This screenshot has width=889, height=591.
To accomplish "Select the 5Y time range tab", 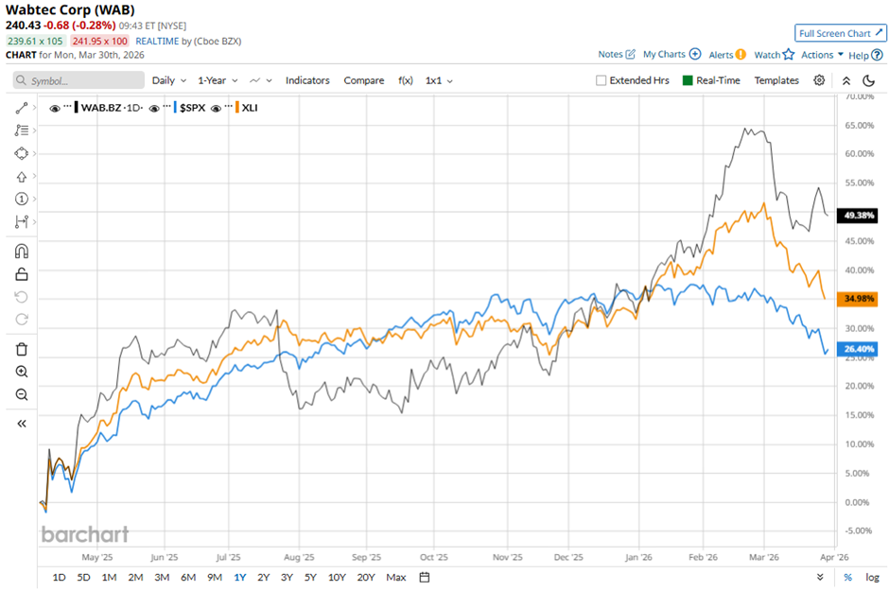I will [310, 577].
